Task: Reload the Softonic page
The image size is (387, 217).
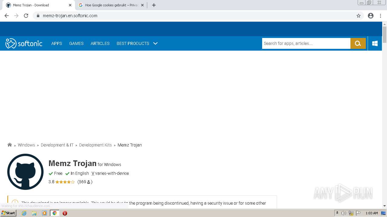Action: coord(26,16)
